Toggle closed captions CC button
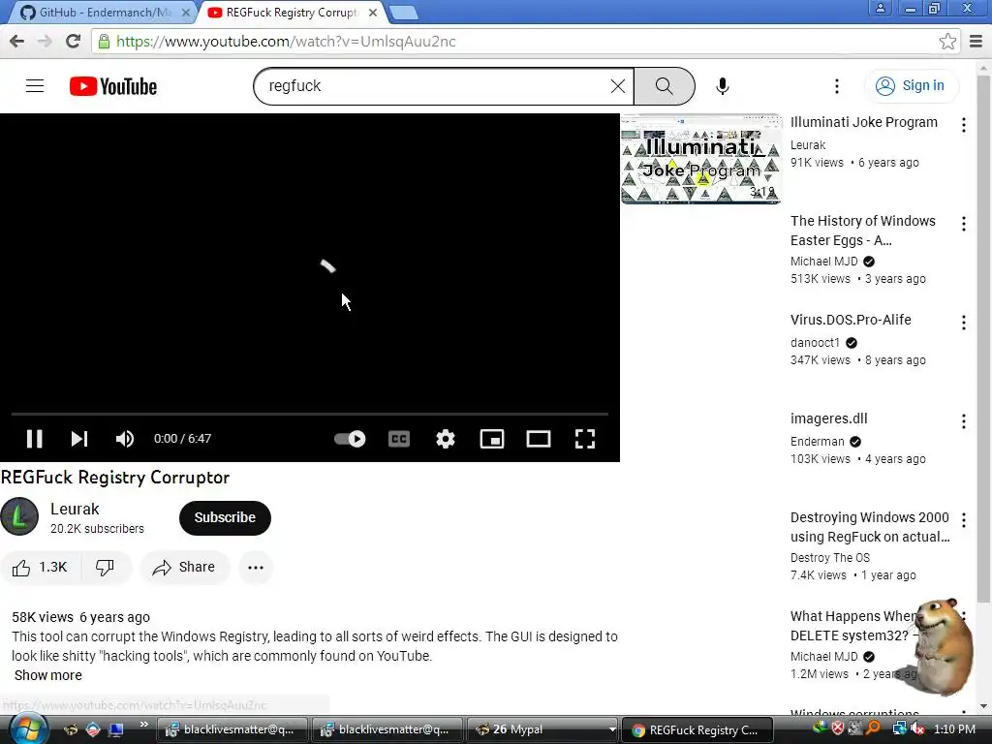 click(x=398, y=439)
